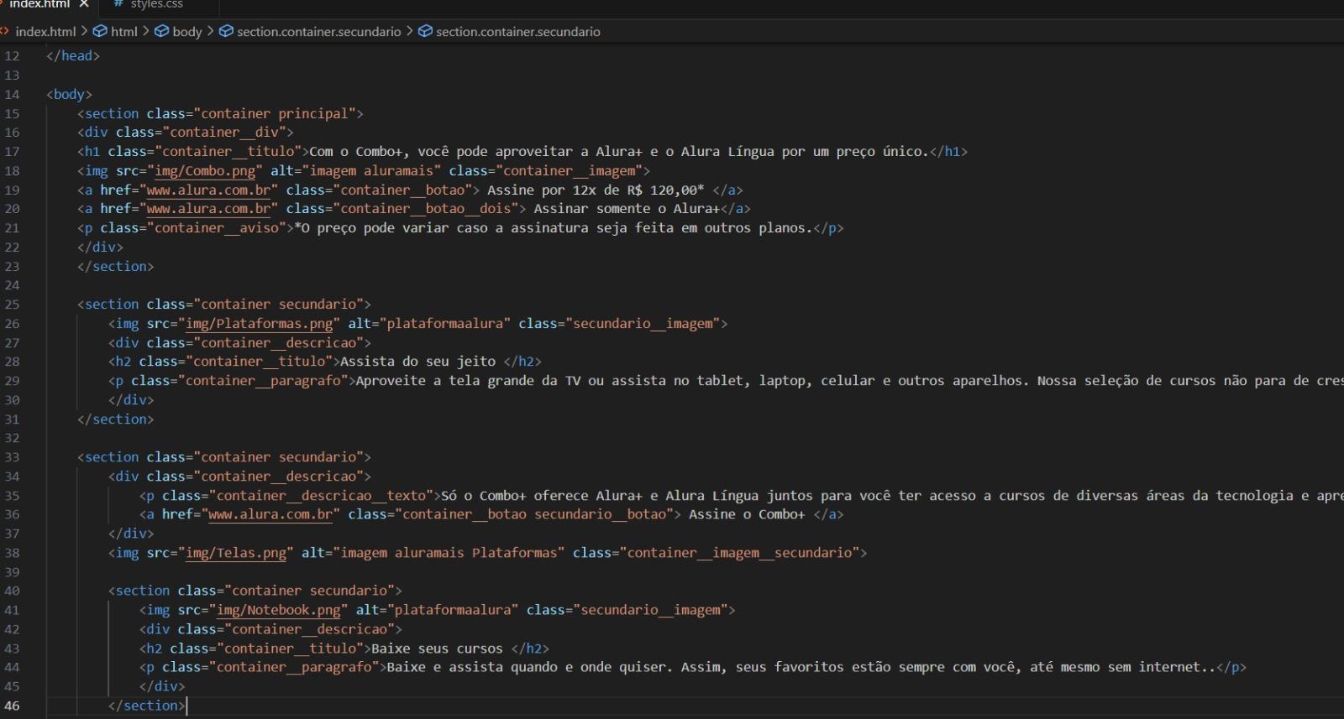The width and height of the screenshot is (1344, 719).
Task: Click the "container__div" class value
Action: 224,133
